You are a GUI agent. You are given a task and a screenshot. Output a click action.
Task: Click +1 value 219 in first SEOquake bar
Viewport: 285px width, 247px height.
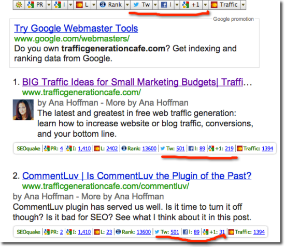click(x=229, y=149)
